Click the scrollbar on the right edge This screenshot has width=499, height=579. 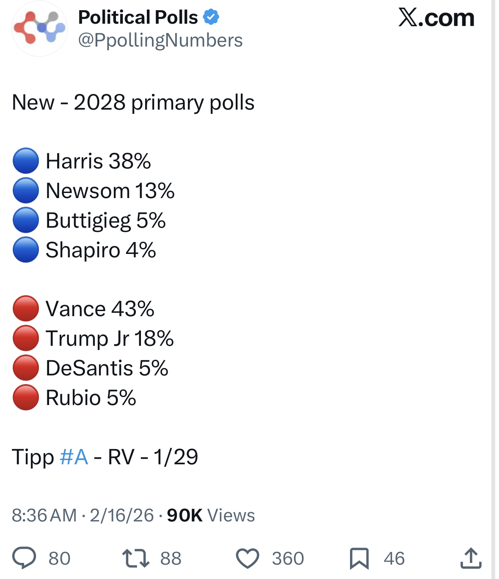pos(493,289)
